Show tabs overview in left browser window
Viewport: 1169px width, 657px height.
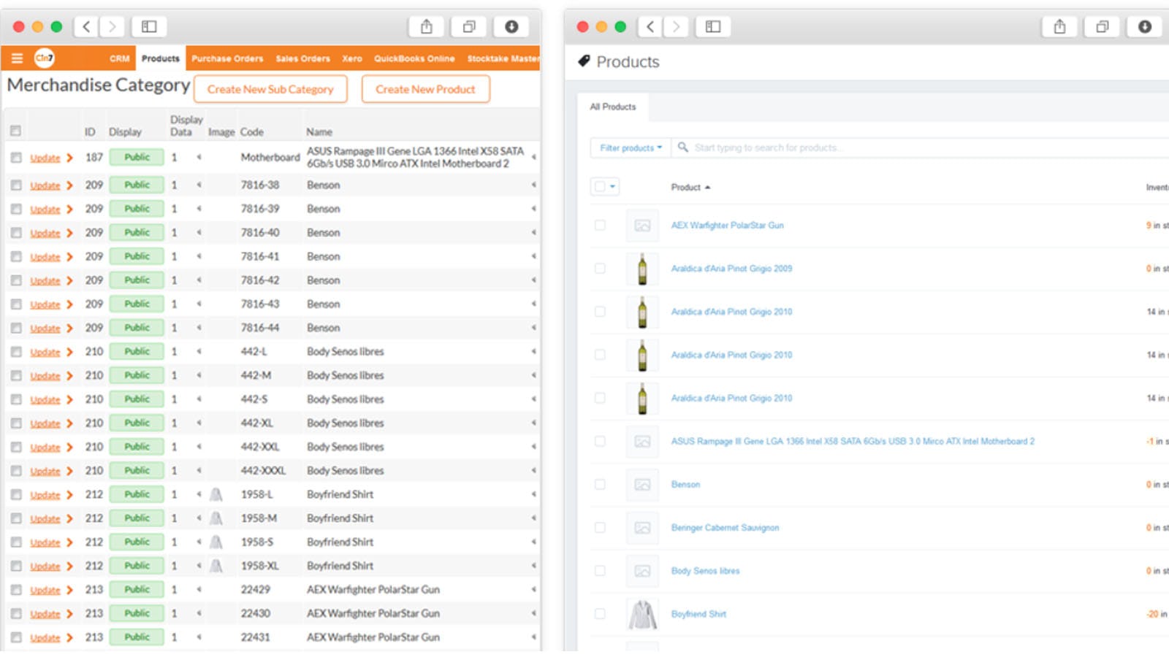469,27
